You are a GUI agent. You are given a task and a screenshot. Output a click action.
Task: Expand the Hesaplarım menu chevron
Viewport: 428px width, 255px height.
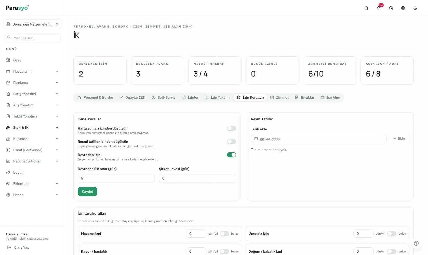(57, 71)
